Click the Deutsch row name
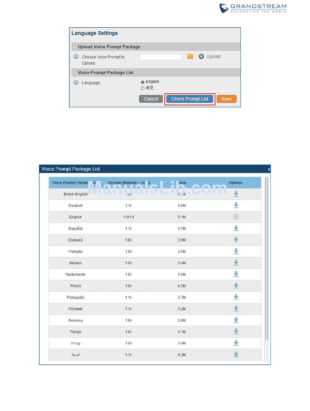This screenshot has height=411, width=310. point(75,205)
